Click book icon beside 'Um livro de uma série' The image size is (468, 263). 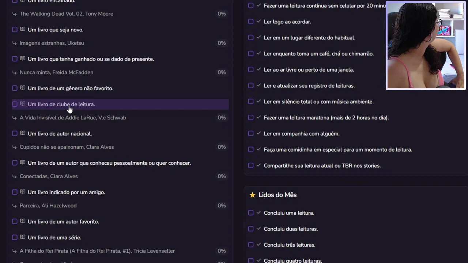[23, 237]
